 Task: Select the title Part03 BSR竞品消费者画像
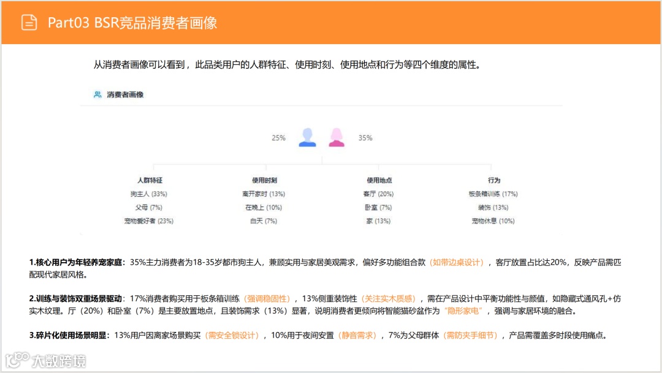[x=132, y=23]
